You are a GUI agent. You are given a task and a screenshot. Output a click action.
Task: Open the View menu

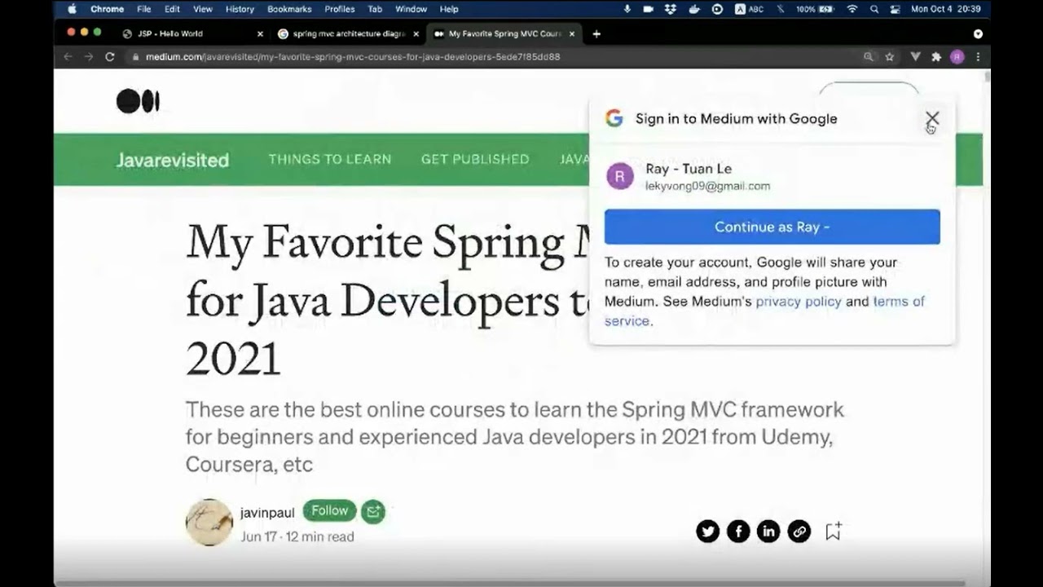click(203, 9)
